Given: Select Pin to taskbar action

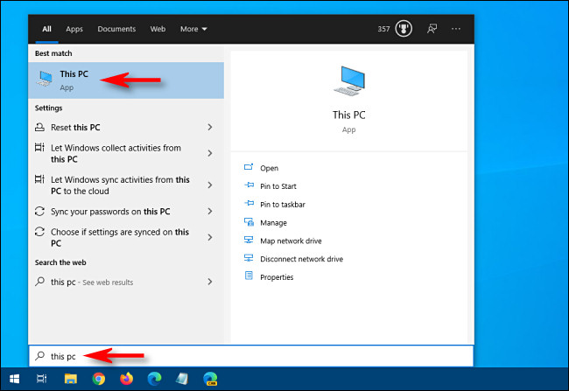Looking at the screenshot, I should (283, 204).
